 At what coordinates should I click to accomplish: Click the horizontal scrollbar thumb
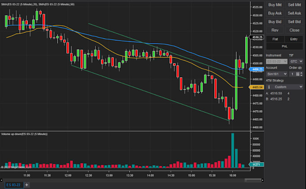(x=253, y=180)
